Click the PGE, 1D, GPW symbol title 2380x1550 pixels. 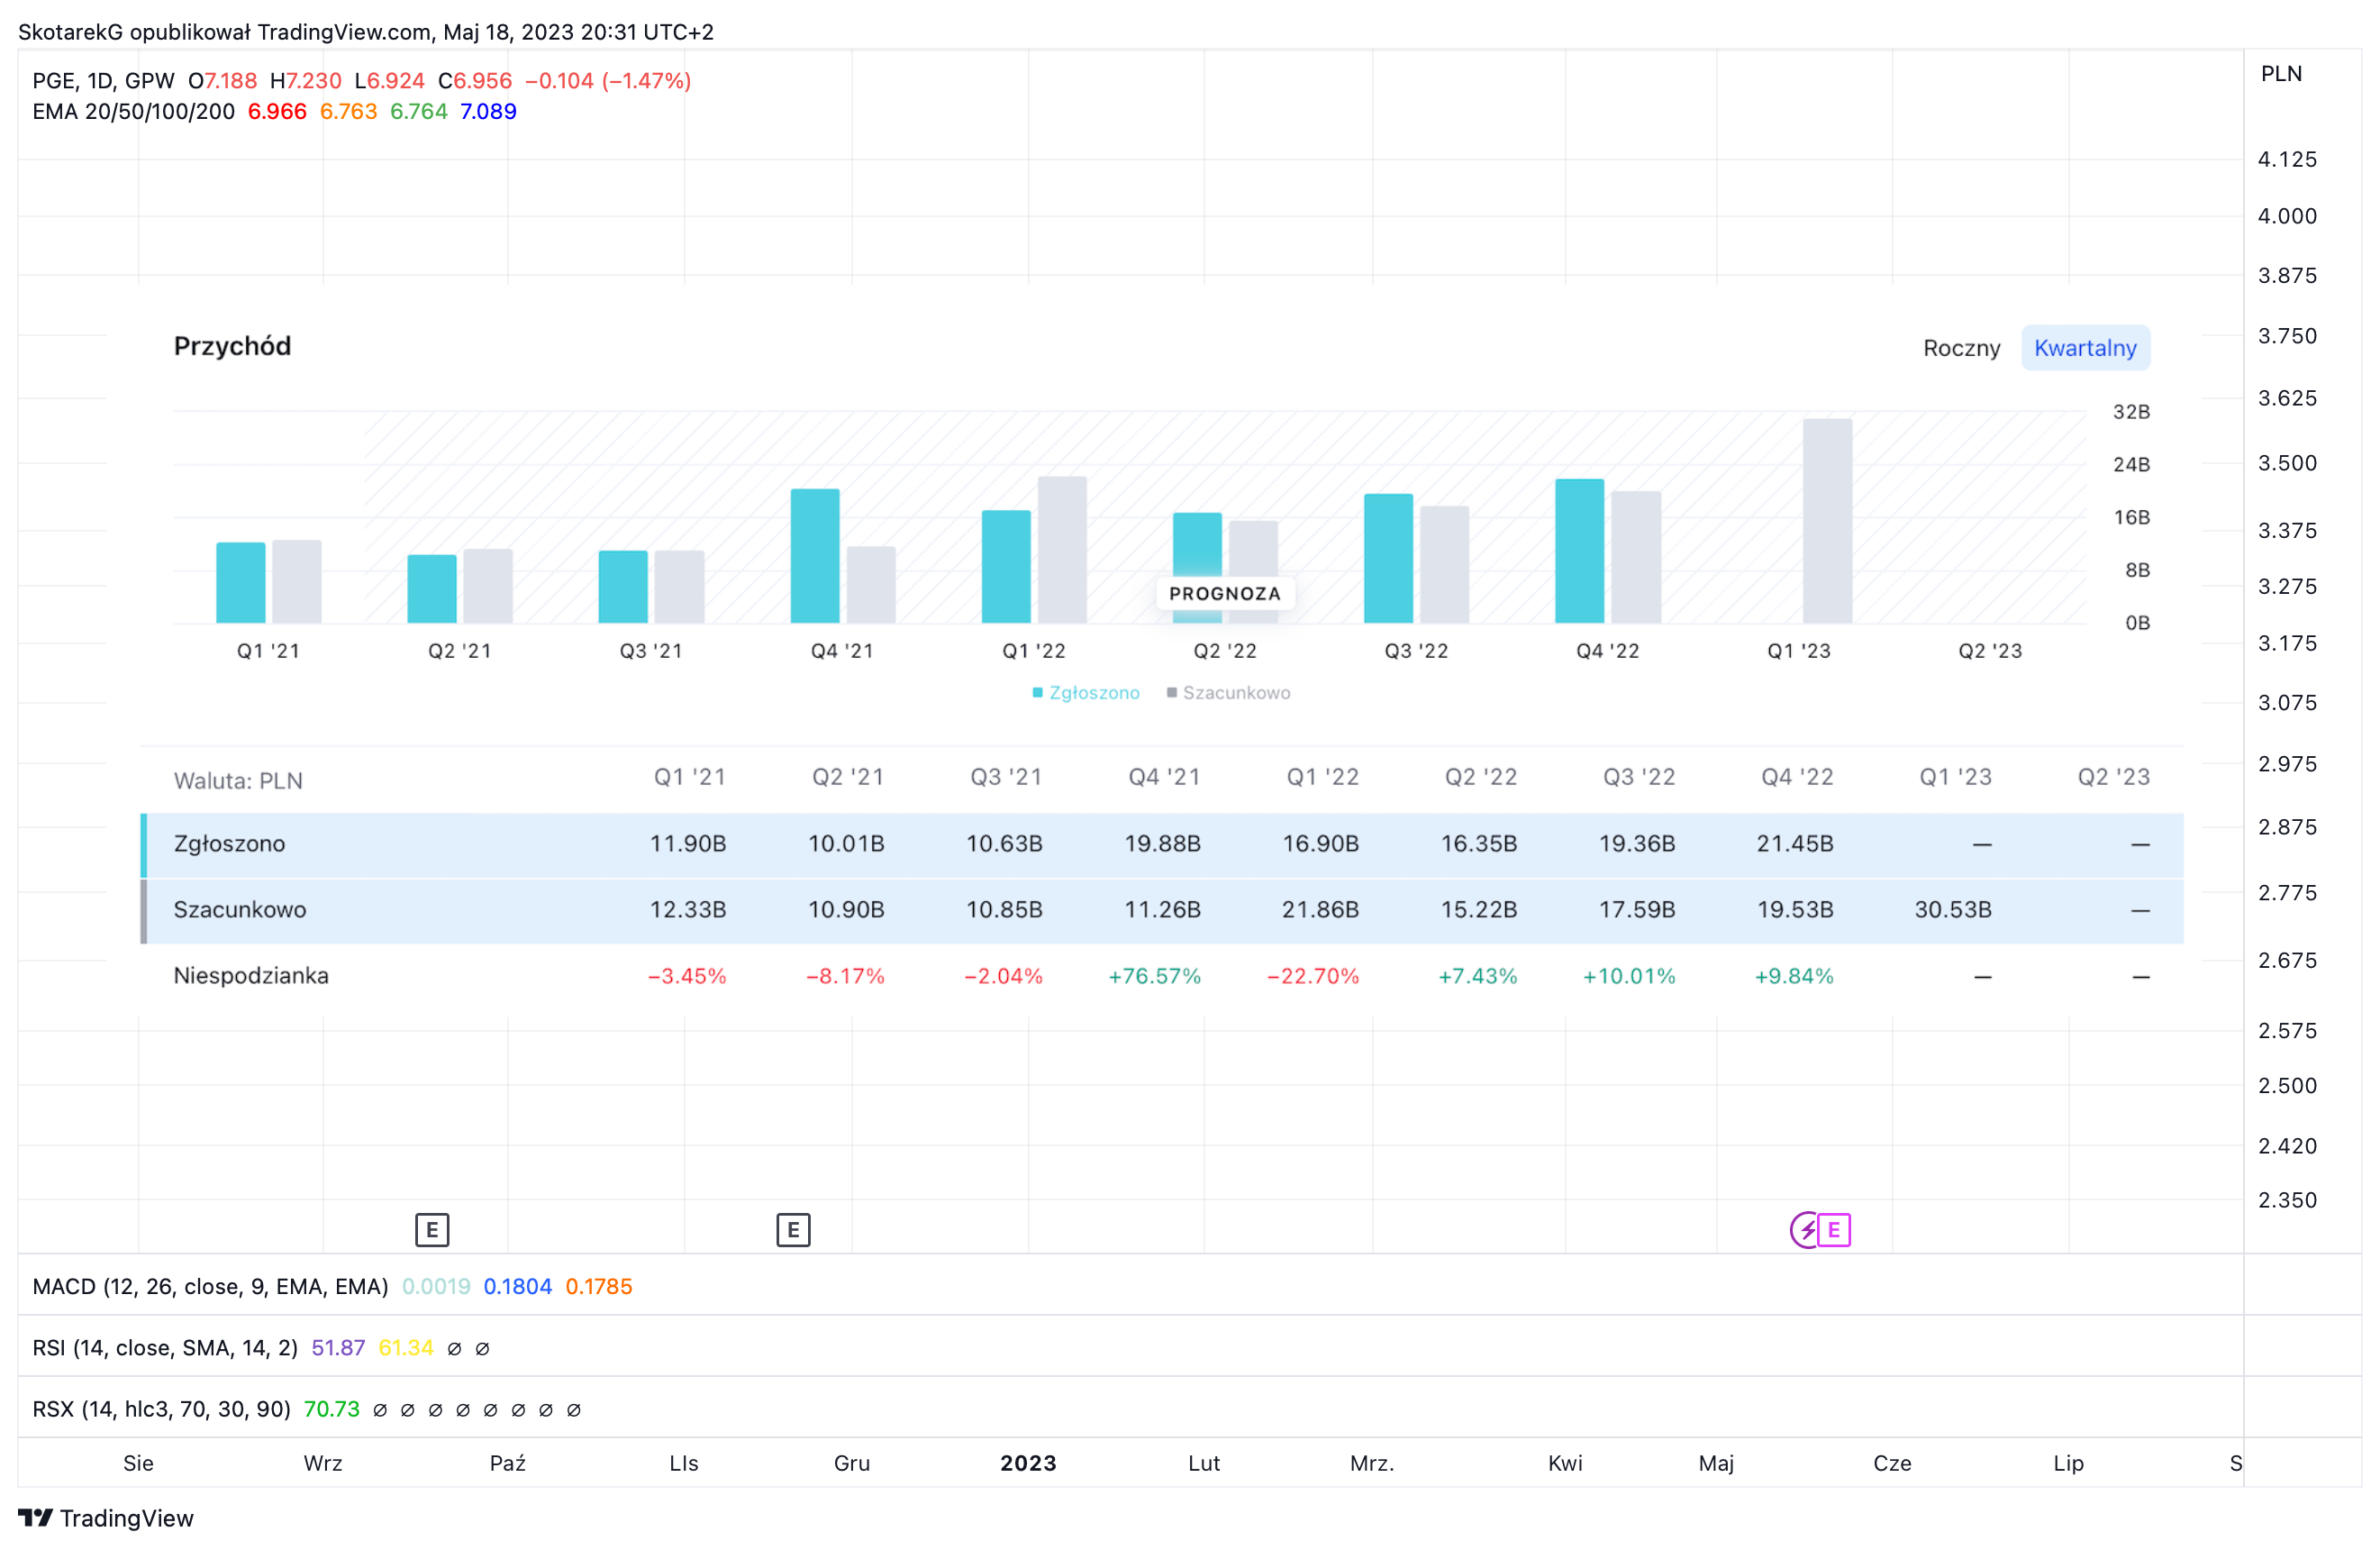(x=103, y=81)
